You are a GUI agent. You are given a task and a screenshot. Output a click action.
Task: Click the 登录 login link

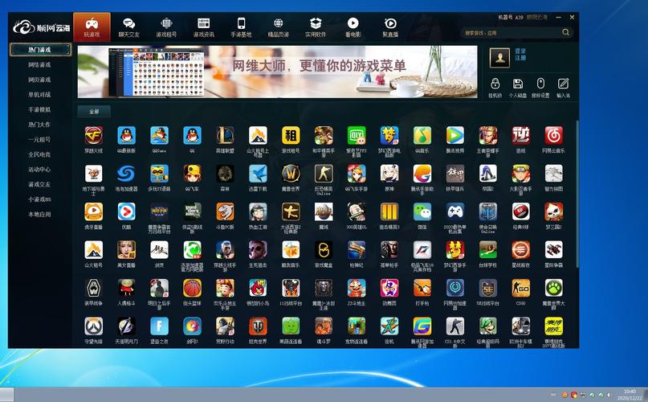(x=520, y=51)
